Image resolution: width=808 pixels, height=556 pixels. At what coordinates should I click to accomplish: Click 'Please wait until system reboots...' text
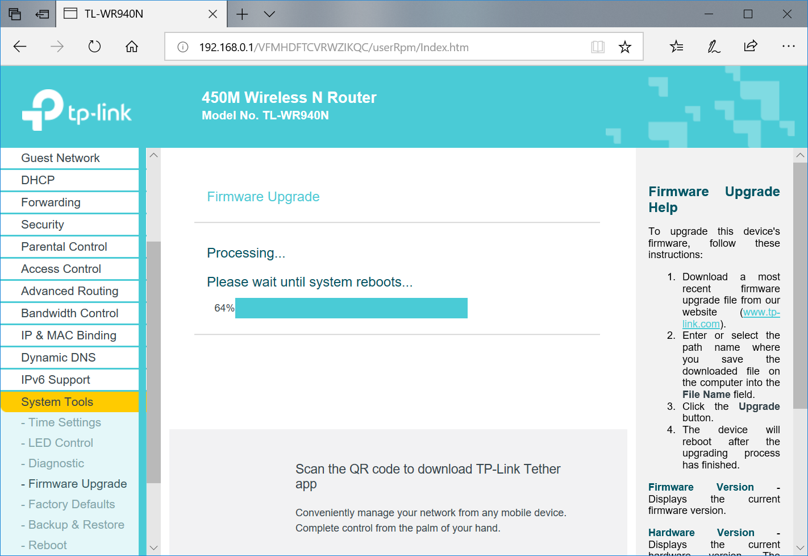pyautogui.click(x=310, y=282)
